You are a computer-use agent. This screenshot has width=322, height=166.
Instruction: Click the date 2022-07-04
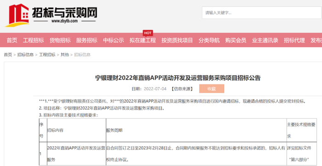tap(155, 89)
